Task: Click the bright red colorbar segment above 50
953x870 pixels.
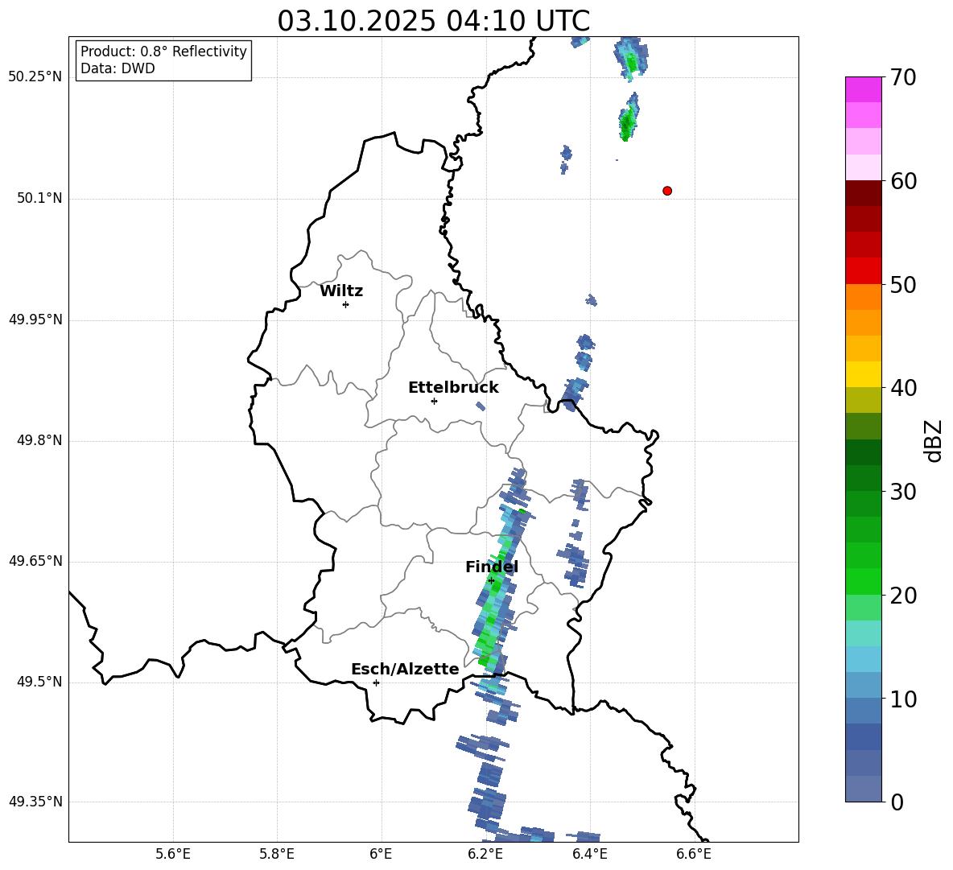Action: pyautogui.click(x=863, y=271)
